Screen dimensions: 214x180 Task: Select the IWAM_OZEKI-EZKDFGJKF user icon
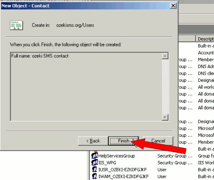95,176
